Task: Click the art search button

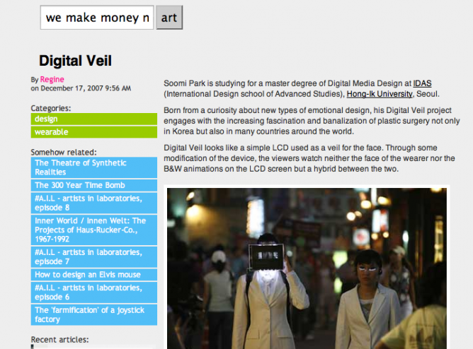Action: [x=169, y=18]
